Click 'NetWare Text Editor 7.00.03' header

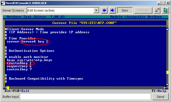click(x=36, y=17)
